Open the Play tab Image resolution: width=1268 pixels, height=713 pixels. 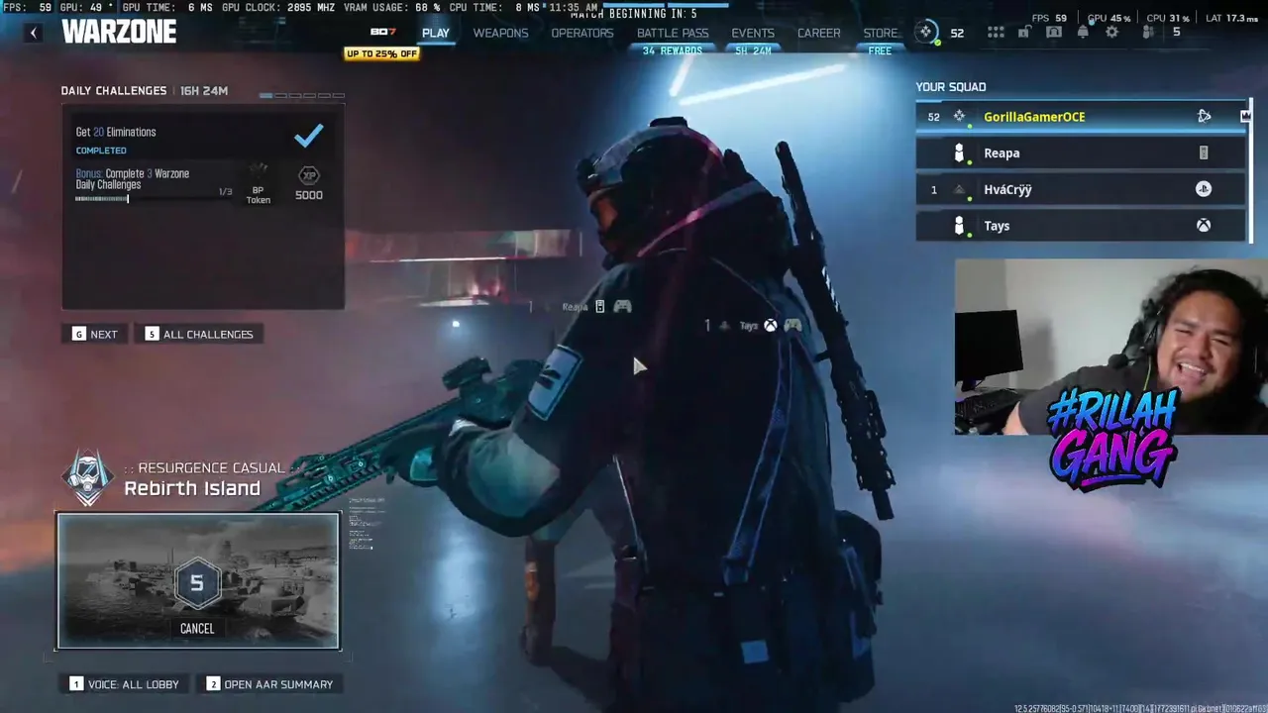point(435,33)
